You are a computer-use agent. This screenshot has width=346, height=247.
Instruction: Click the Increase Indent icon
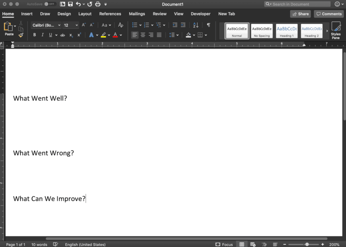(183, 25)
